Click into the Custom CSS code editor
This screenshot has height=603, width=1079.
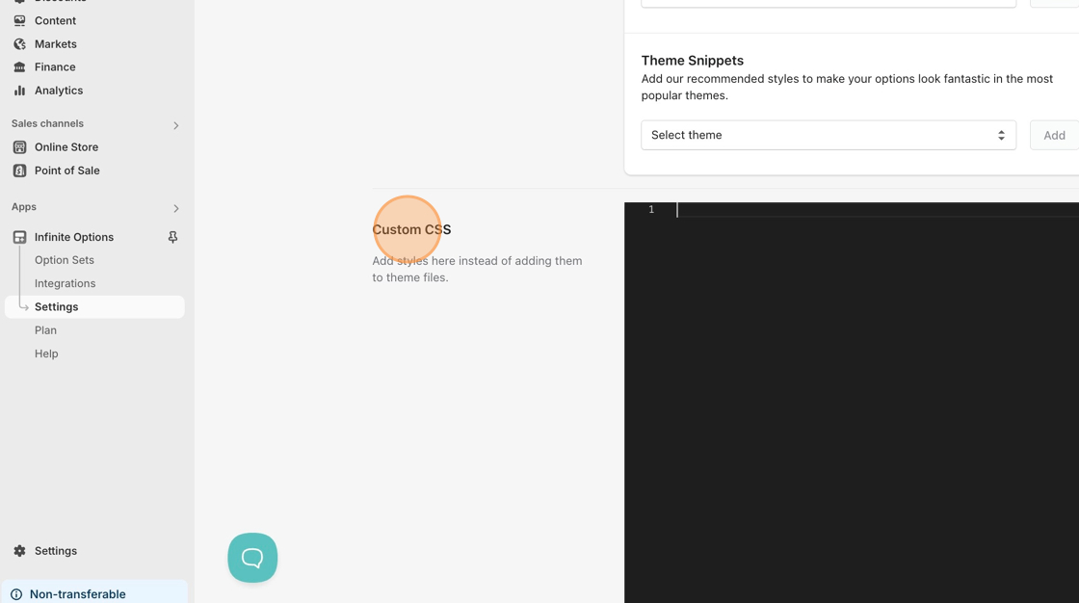[x=867, y=385]
